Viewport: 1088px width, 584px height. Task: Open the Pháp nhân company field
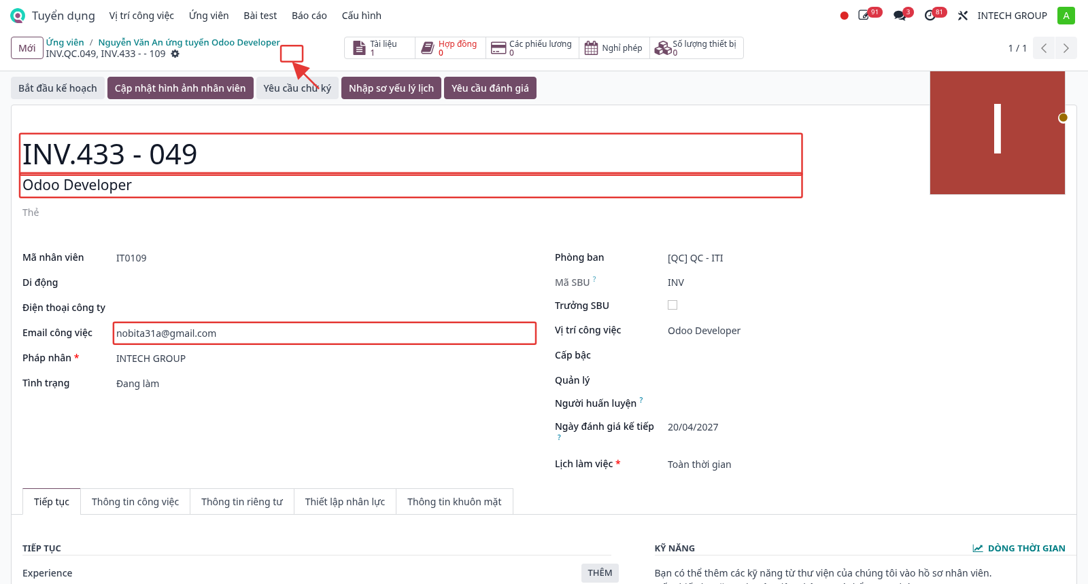click(326, 359)
